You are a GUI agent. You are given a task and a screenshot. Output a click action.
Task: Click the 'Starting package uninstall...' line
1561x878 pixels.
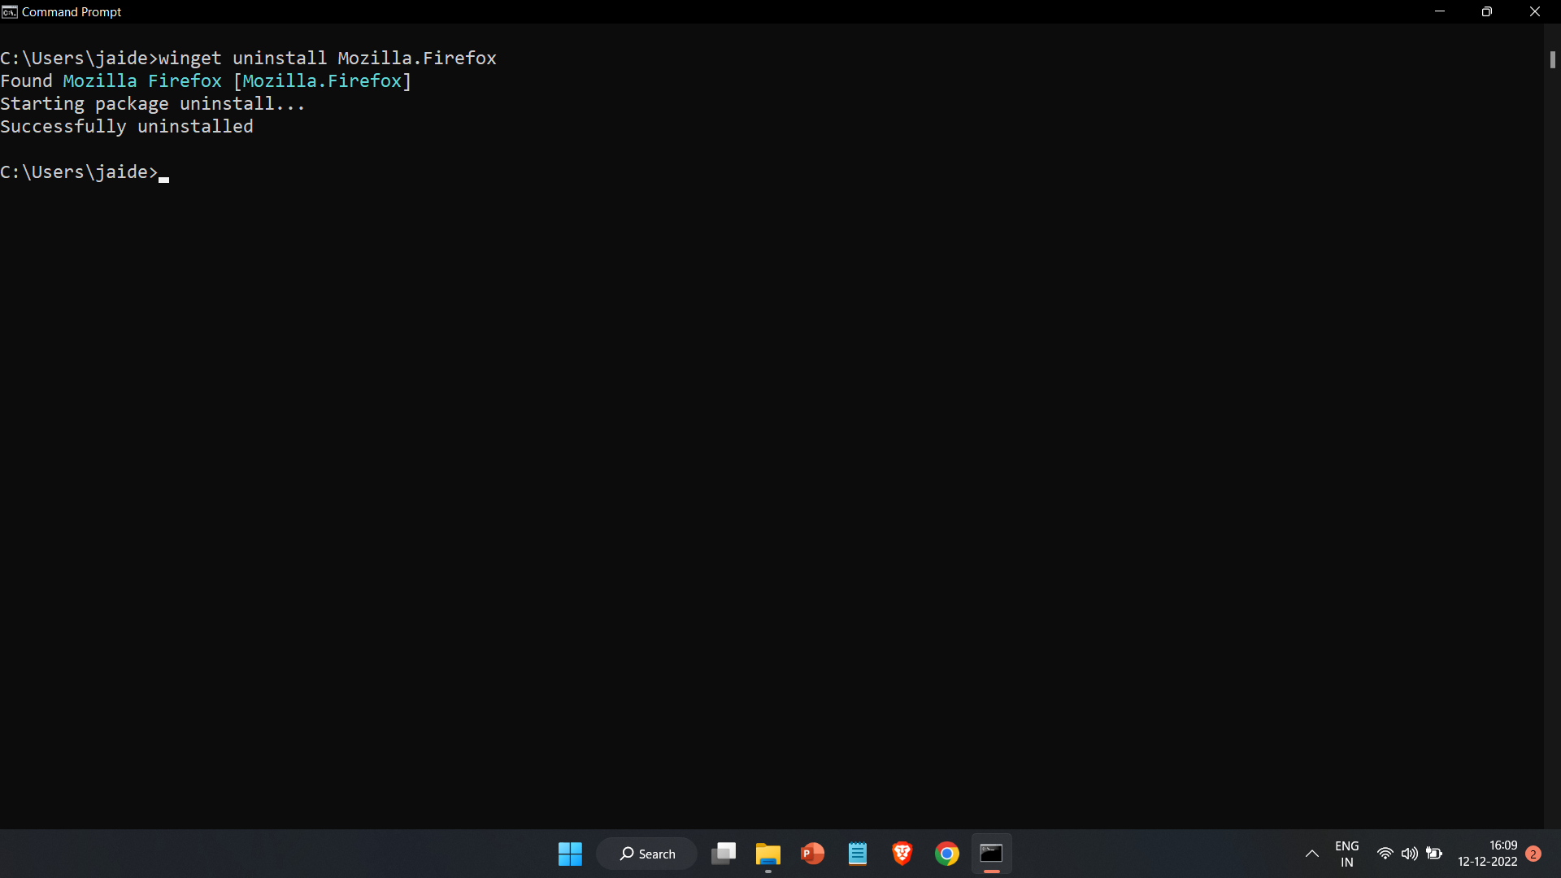(153, 104)
